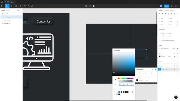Open Drop shadow effect settings icon
Screen dimensions: 180x101
[160, 69]
